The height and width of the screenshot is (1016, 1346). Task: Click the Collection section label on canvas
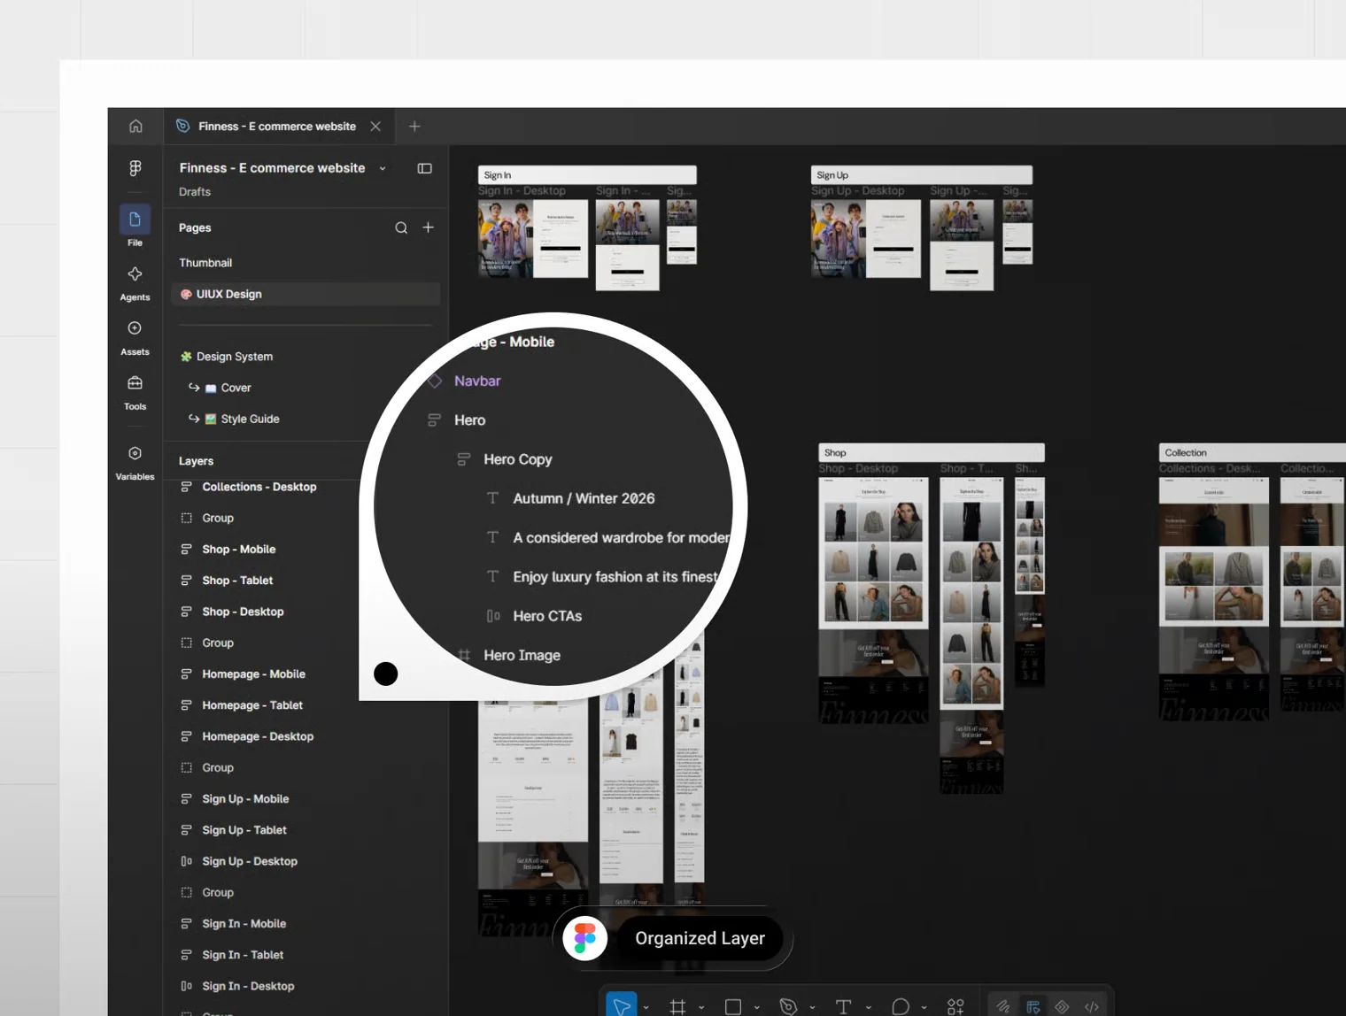pyautogui.click(x=1252, y=452)
